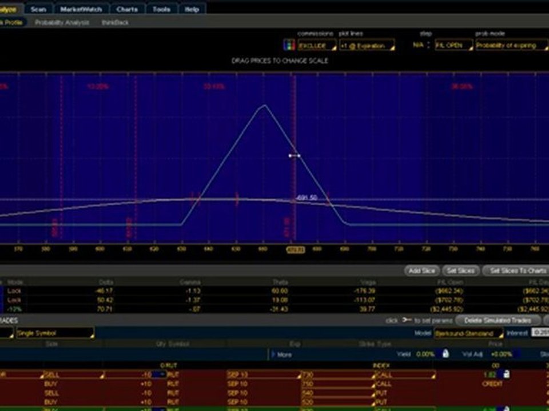Open the MarketWatch tab
549x411 pixels.
[81, 9]
